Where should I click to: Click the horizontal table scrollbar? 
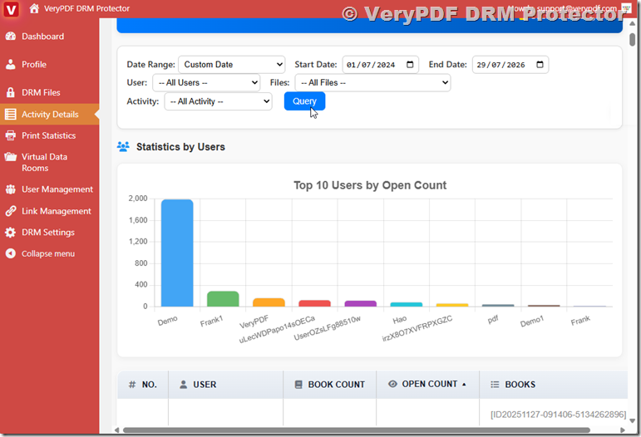pos(357,430)
